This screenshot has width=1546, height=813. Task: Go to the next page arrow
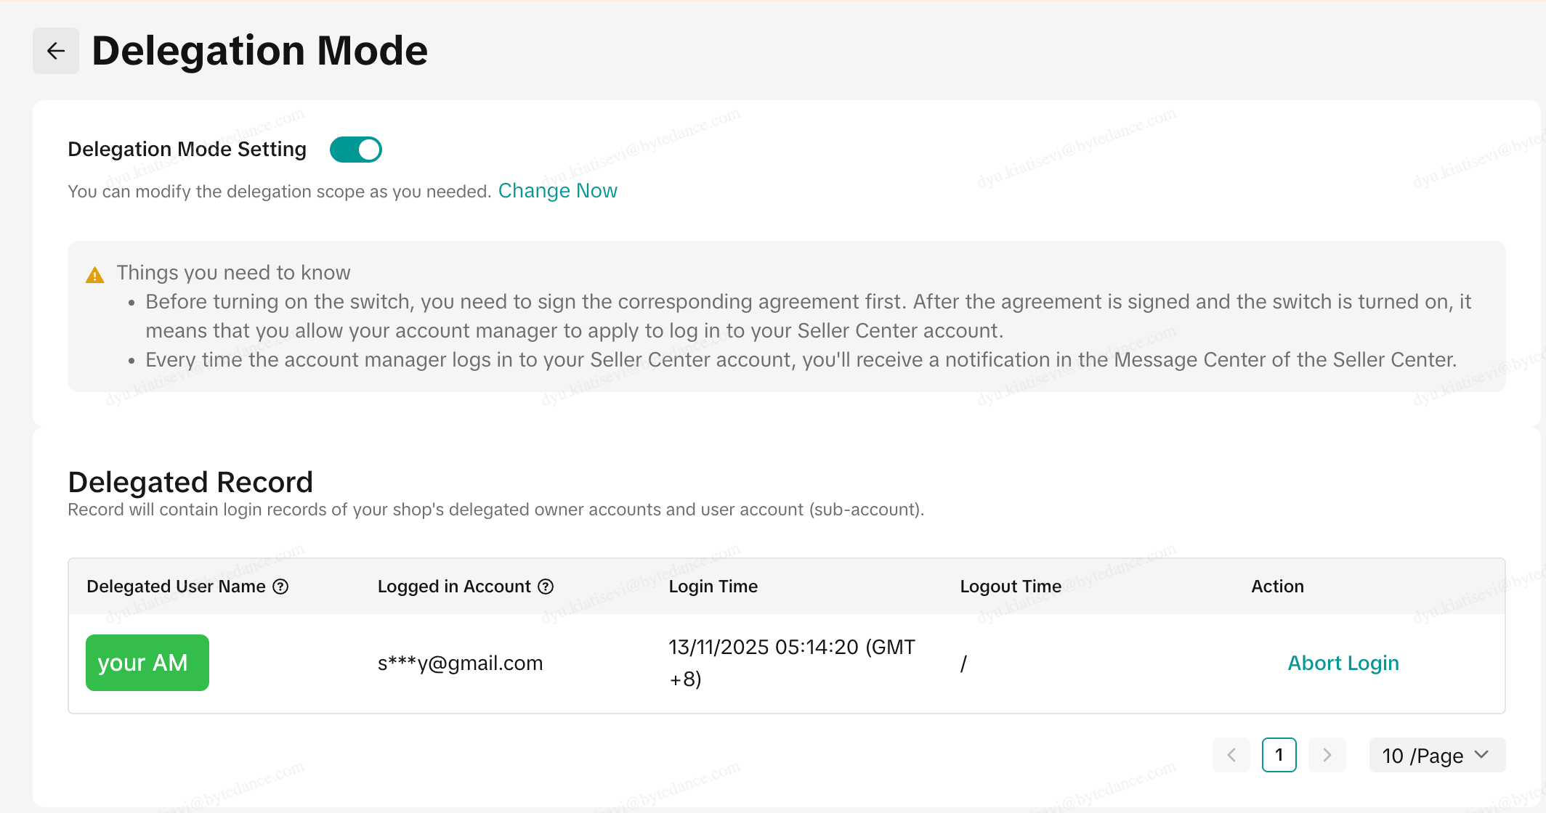(1327, 755)
